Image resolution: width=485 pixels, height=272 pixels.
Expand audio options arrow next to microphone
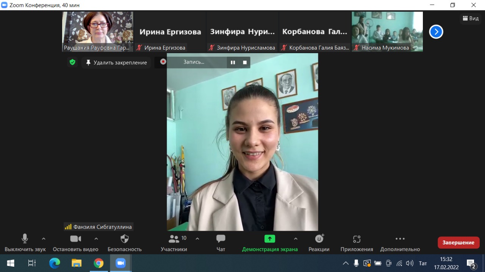(44, 239)
